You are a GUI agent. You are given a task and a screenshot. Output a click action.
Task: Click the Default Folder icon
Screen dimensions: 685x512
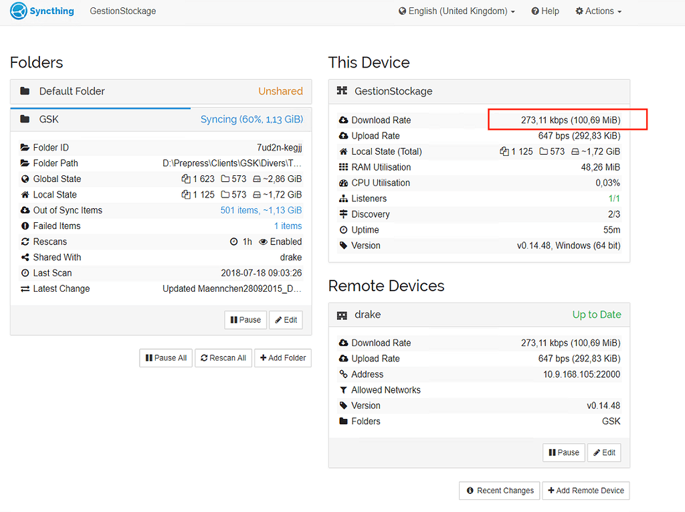[x=25, y=91]
